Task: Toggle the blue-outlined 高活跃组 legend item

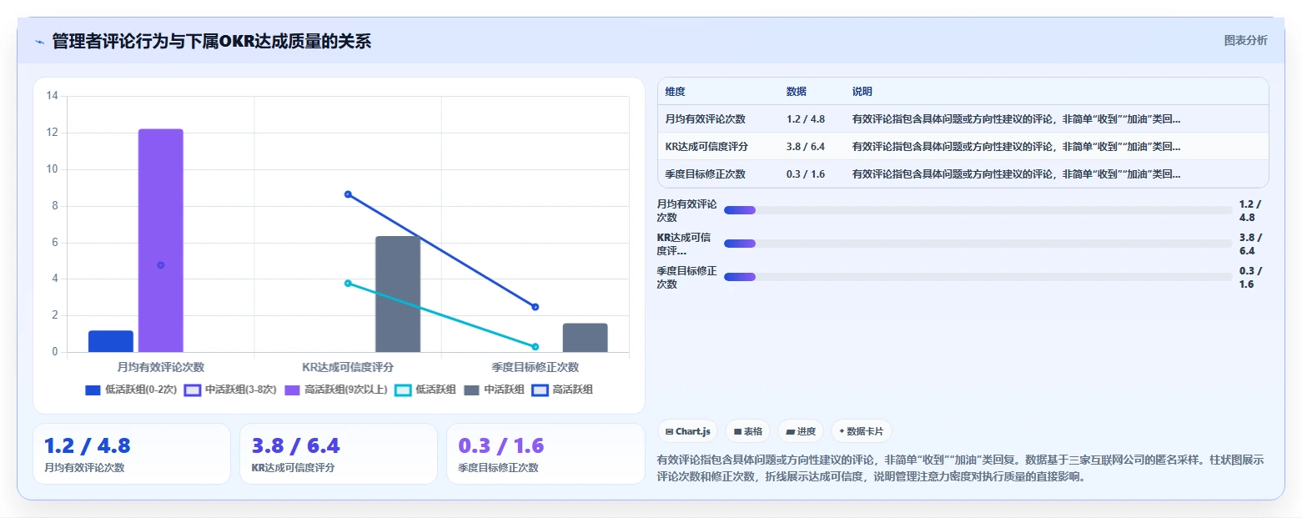Action: (x=562, y=390)
